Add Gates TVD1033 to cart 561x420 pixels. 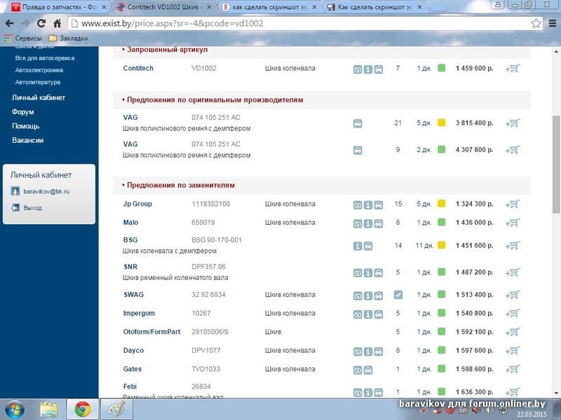pyautogui.click(x=513, y=370)
